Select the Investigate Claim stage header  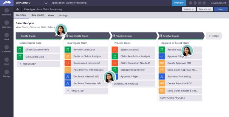[x=87, y=36]
